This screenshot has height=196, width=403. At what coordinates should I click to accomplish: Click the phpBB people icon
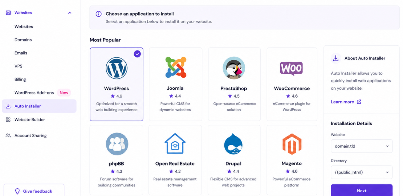point(117,144)
